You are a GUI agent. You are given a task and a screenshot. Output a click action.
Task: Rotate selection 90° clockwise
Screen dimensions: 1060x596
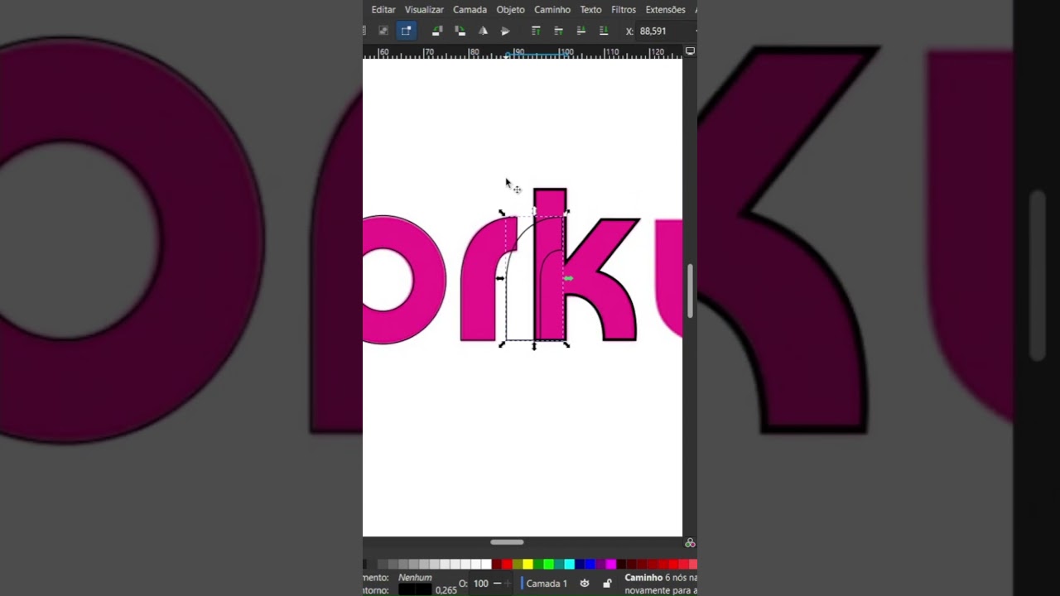tap(460, 31)
